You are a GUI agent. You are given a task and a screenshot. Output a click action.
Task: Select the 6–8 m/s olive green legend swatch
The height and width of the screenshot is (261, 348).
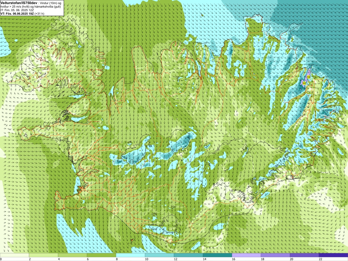tap(101, 255)
